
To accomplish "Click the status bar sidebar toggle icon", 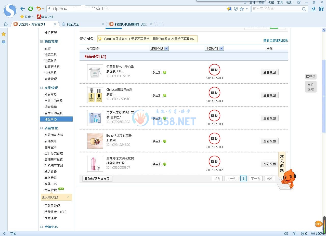I will click(x=5, y=233).
